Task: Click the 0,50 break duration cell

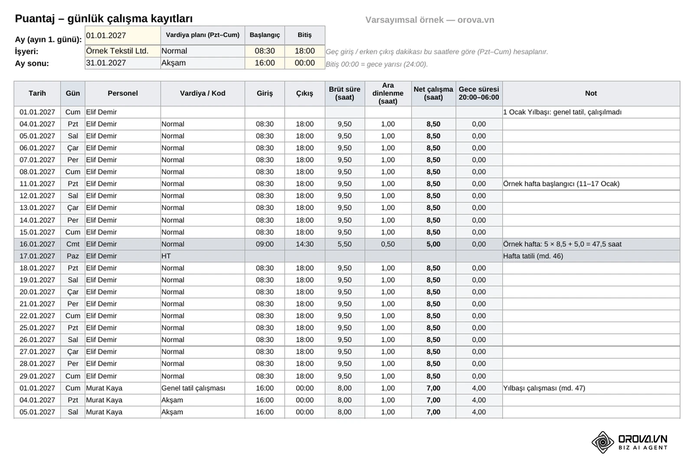Action: [x=388, y=244]
